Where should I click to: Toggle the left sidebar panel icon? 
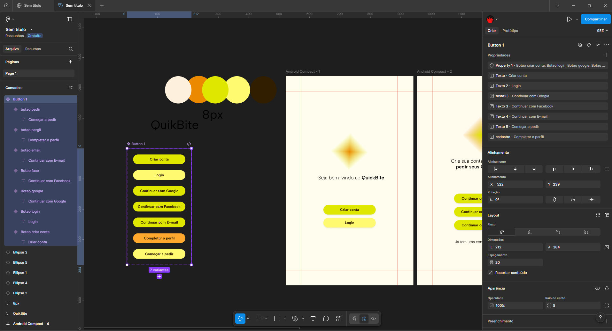(x=69, y=19)
